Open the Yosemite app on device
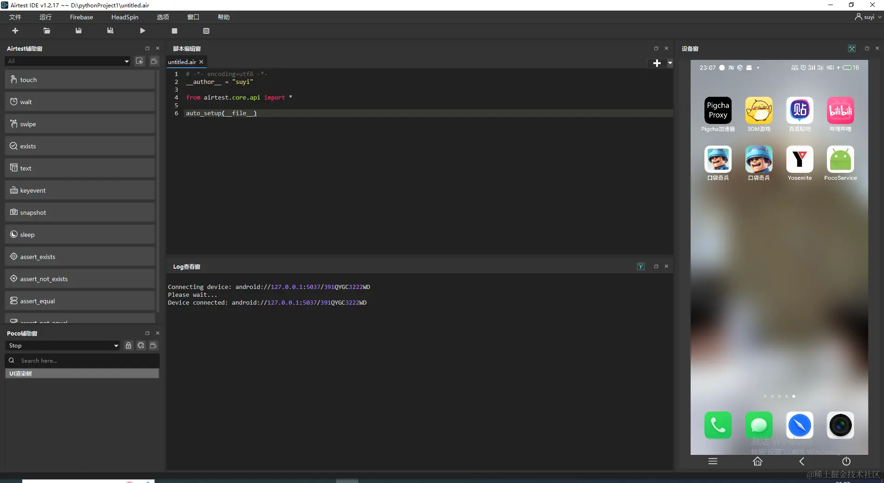The height and width of the screenshot is (483, 884). click(x=800, y=159)
